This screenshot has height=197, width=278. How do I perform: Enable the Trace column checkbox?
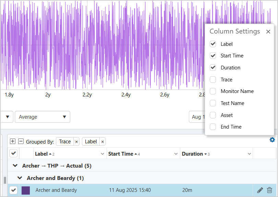213,80
